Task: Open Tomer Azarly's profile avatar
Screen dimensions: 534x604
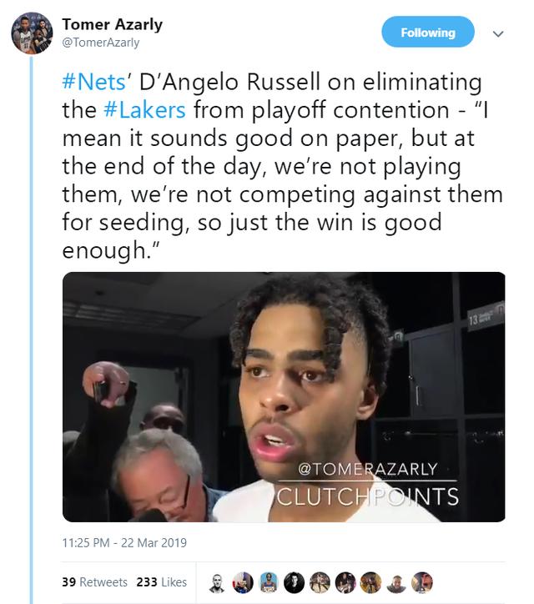Action: coord(32,33)
